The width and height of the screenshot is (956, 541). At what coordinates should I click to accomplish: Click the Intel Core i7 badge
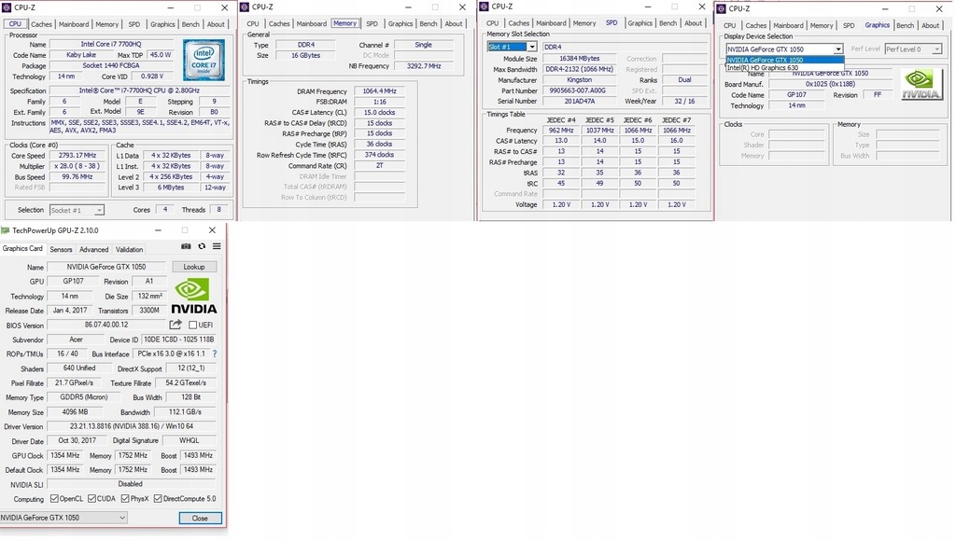204,60
